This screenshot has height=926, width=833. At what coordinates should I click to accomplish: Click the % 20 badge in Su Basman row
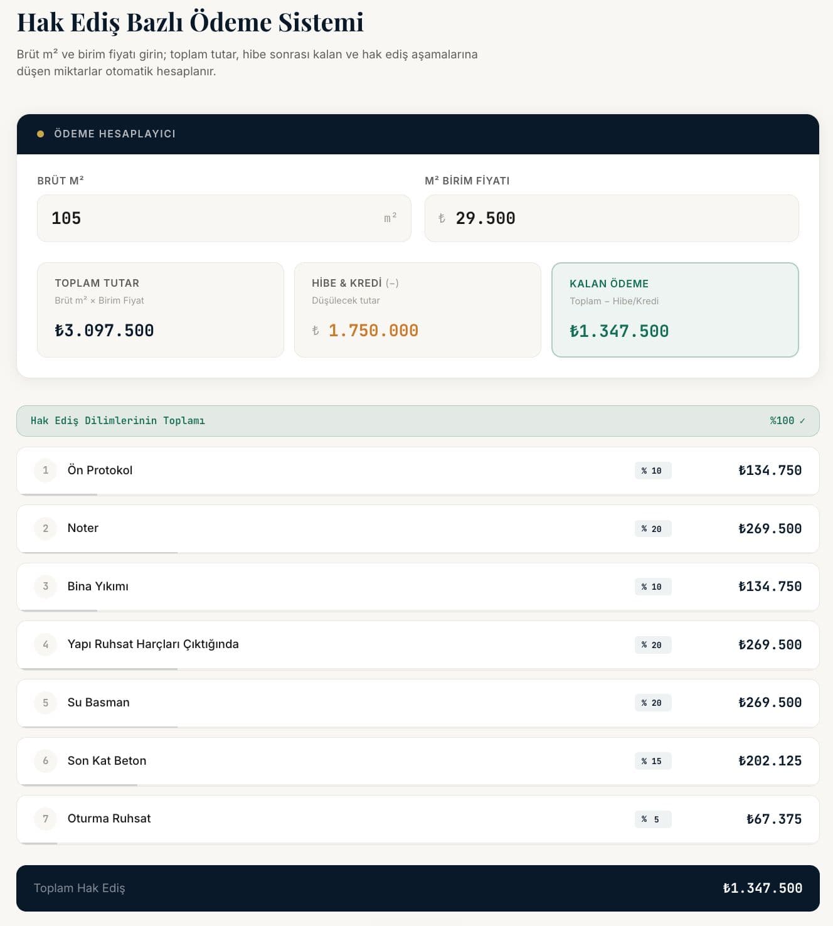pos(653,703)
